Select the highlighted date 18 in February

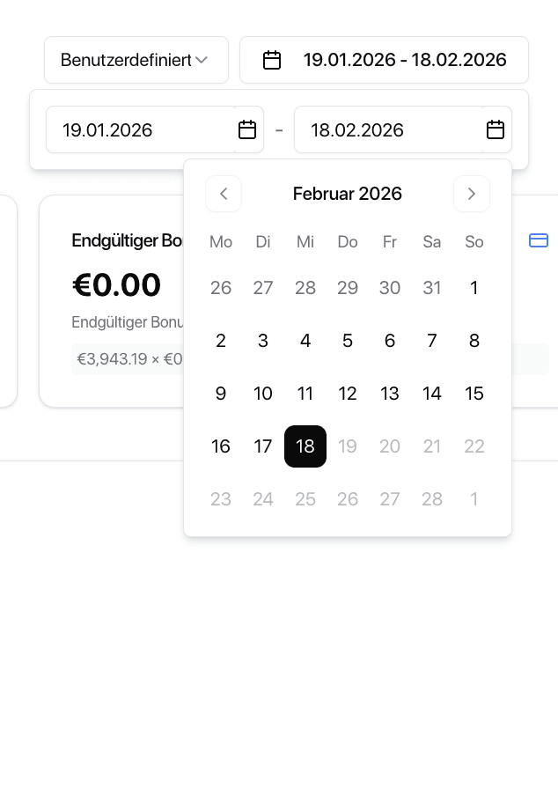(x=305, y=446)
